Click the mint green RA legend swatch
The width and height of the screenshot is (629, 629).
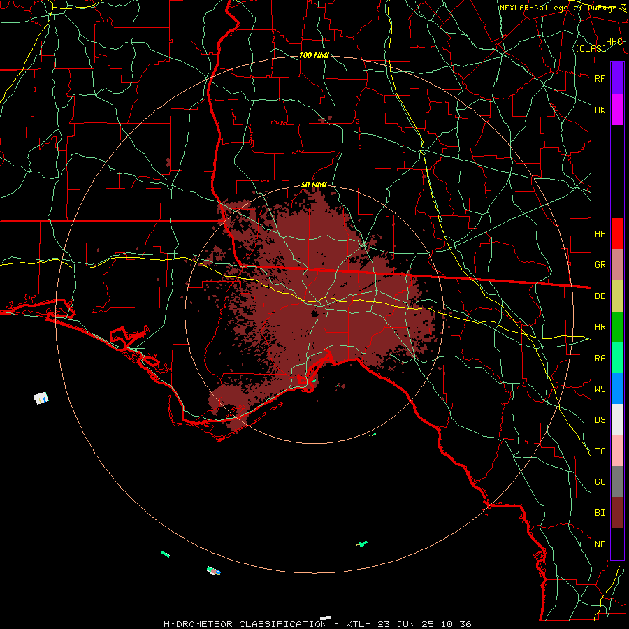pos(617,358)
